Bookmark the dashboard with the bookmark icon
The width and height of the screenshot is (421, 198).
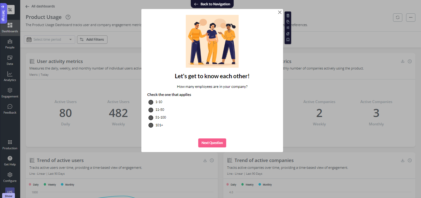pos(288,39)
